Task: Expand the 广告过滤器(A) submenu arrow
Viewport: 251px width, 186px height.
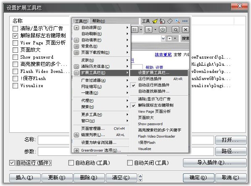Action: pos(127,80)
